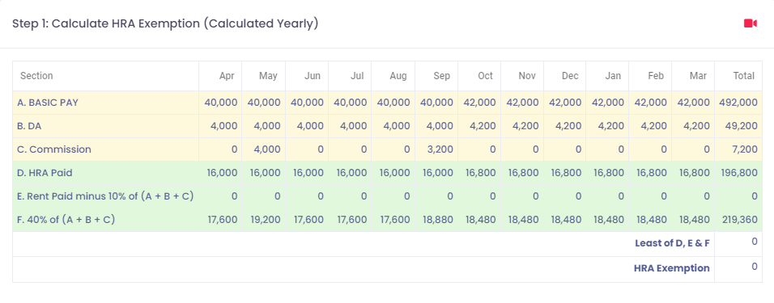Select the Section column header
774x303 pixels.
pos(36,76)
